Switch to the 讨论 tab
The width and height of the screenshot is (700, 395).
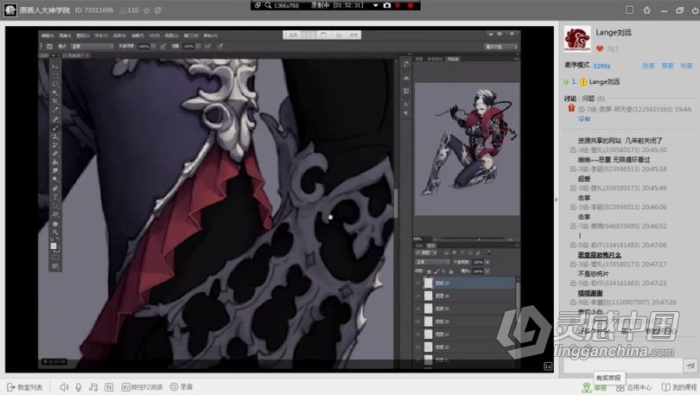pyautogui.click(x=570, y=99)
